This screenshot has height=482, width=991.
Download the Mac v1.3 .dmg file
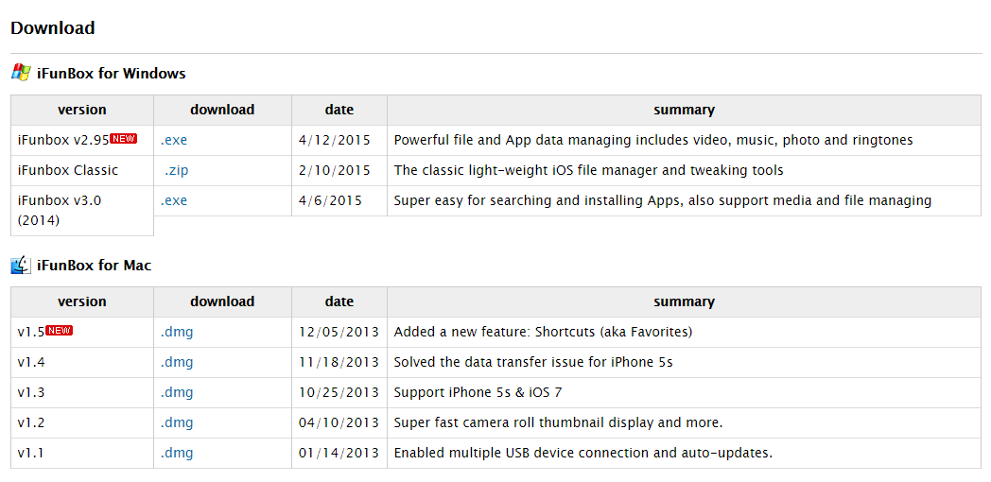coord(177,392)
